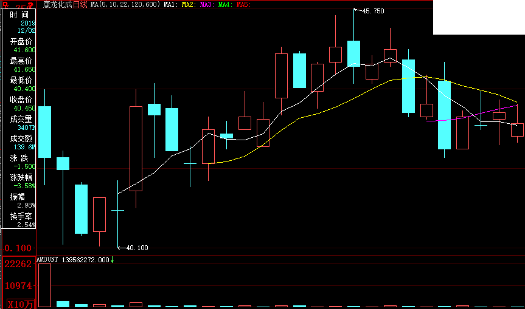Select the red MA5 indicator label
The image size is (525, 309).
pos(243,5)
